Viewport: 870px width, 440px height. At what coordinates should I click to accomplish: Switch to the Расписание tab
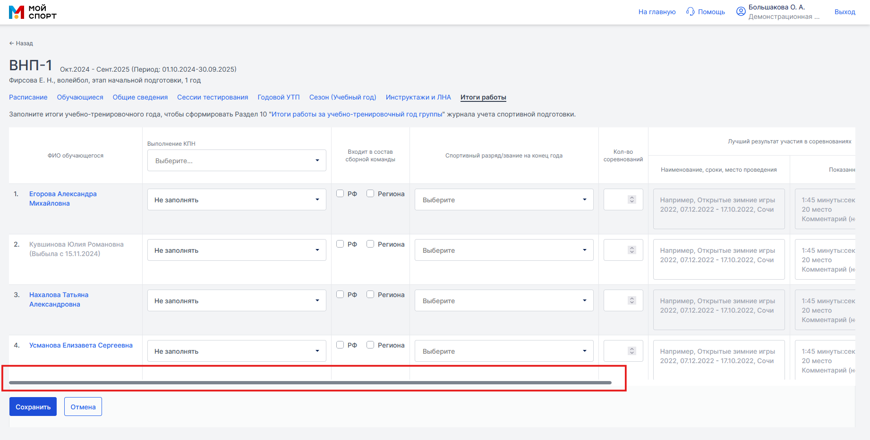(28, 97)
